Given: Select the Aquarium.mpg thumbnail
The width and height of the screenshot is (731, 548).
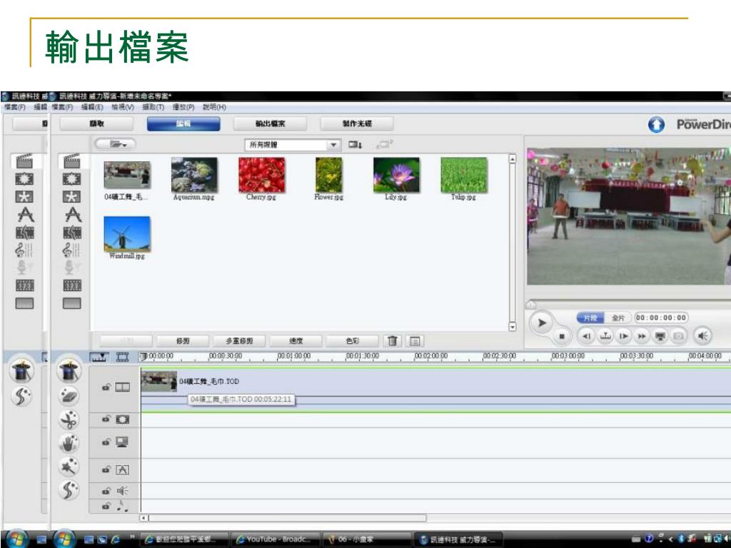Looking at the screenshot, I should (x=194, y=176).
